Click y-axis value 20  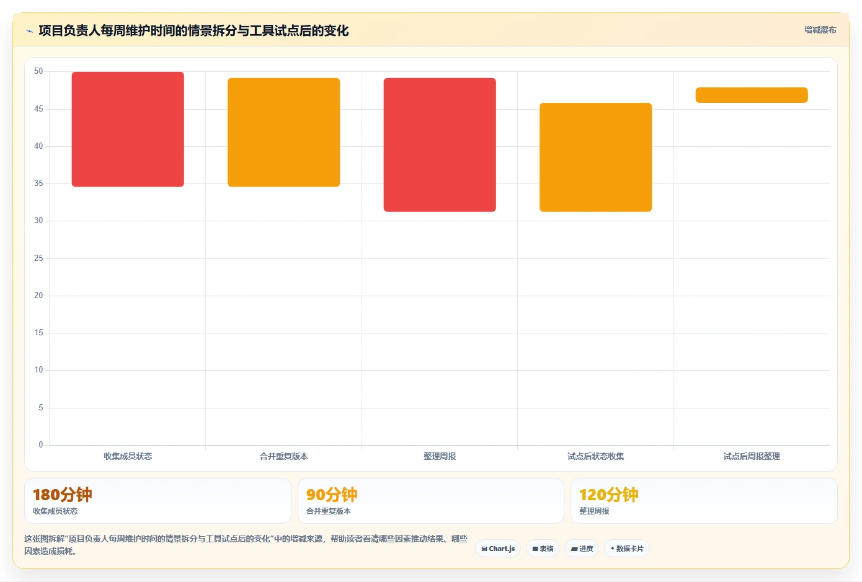click(38, 295)
